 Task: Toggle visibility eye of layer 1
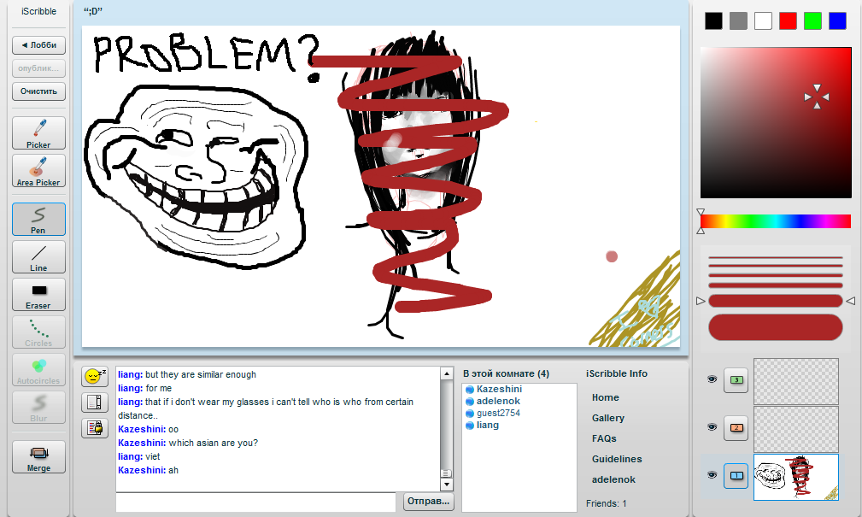click(x=712, y=474)
